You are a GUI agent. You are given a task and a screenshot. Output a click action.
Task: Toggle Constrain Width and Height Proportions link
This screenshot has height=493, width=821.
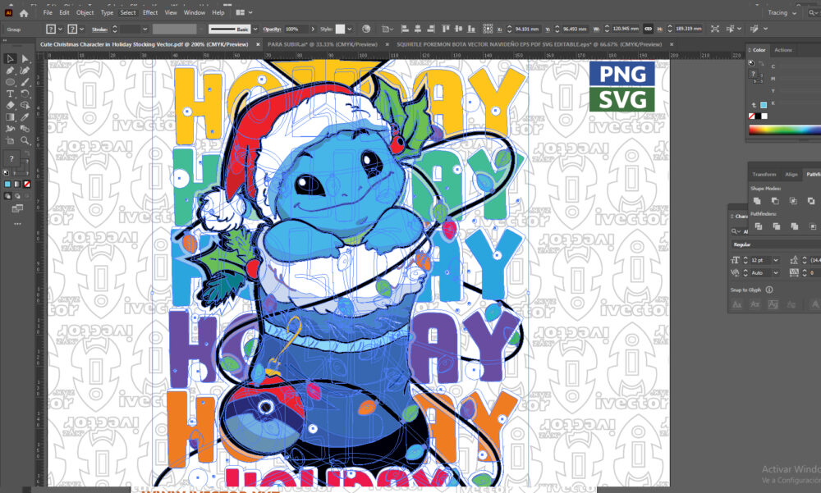tap(649, 29)
